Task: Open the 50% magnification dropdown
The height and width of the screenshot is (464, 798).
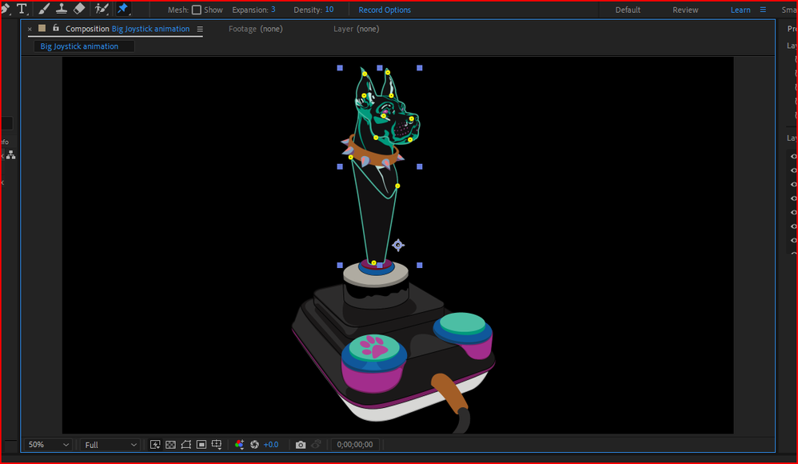Action: click(48, 445)
